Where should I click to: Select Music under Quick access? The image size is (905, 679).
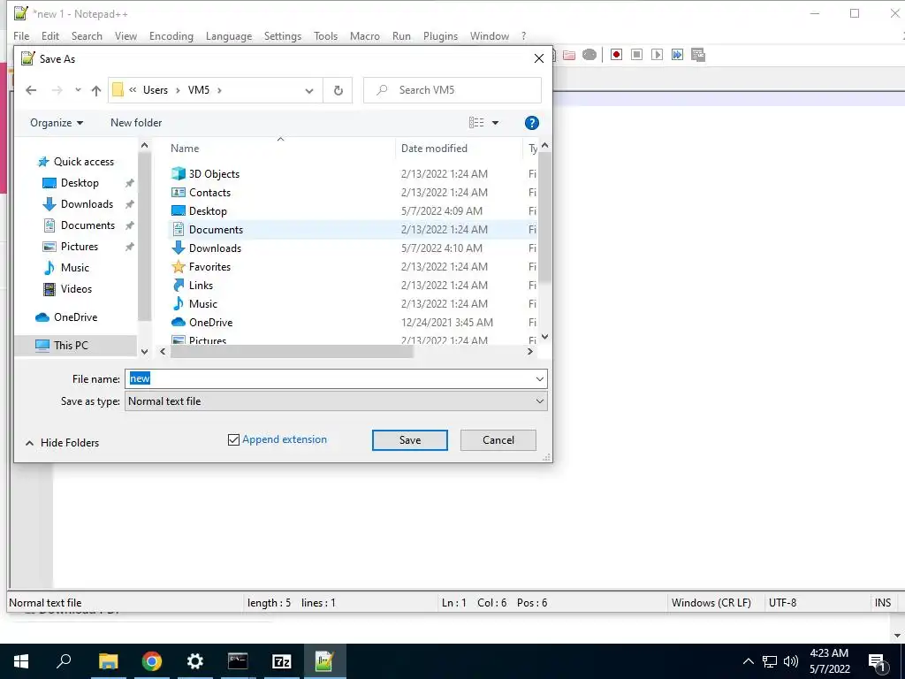[x=75, y=268]
